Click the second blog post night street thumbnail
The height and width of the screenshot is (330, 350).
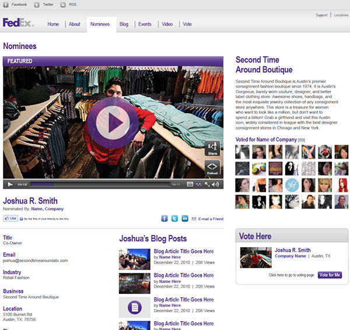tap(135, 283)
